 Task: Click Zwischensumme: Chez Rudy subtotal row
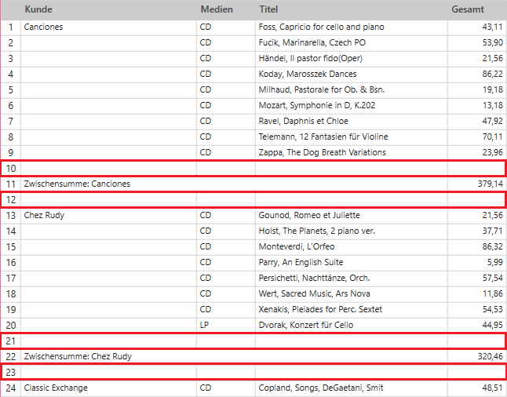pos(253,356)
